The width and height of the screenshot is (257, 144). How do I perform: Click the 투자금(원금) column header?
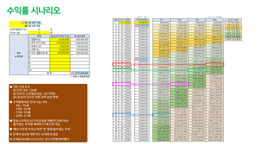click(x=142, y=20)
